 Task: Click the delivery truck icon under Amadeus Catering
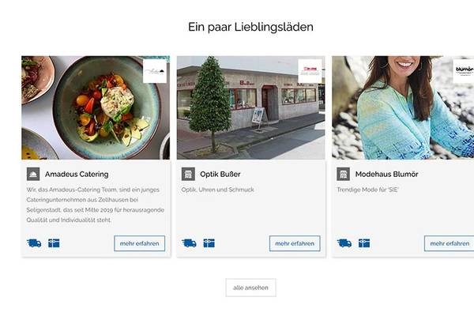pyautogui.click(x=34, y=243)
